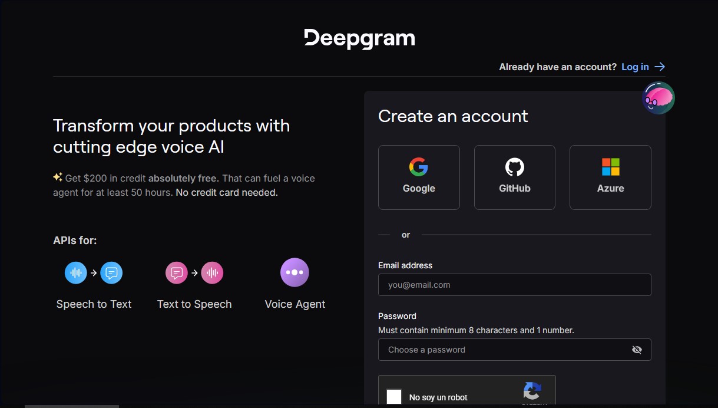Screen dimensions: 718x408
Task: Click the Speech to Text chat bubble icon
Action: (111, 272)
